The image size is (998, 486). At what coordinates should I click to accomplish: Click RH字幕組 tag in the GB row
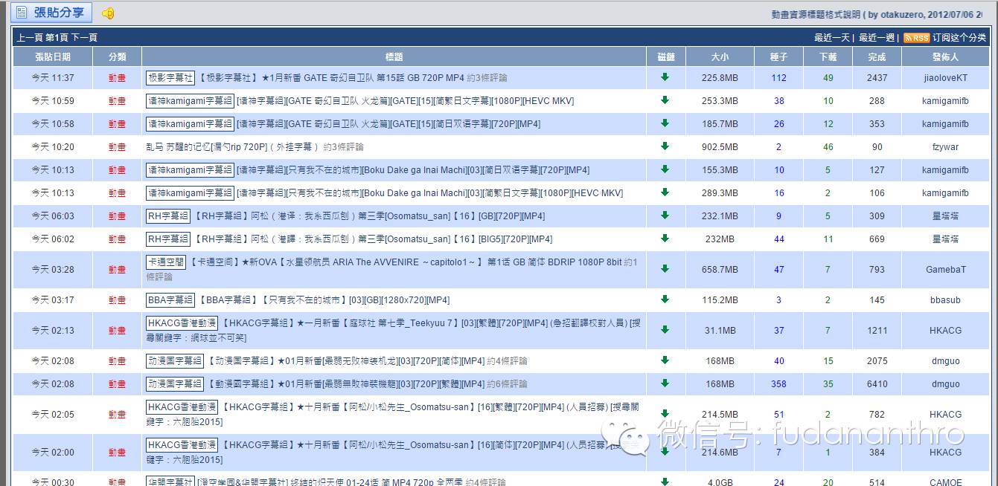pyautogui.click(x=169, y=216)
